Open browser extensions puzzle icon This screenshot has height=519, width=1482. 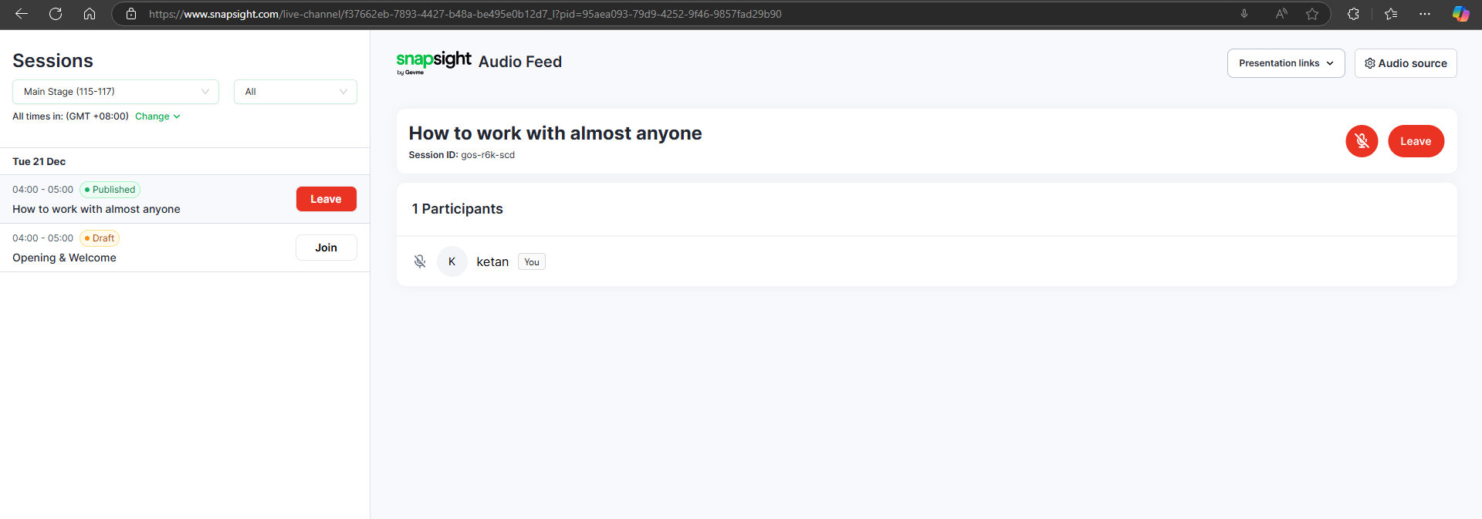point(1353,14)
